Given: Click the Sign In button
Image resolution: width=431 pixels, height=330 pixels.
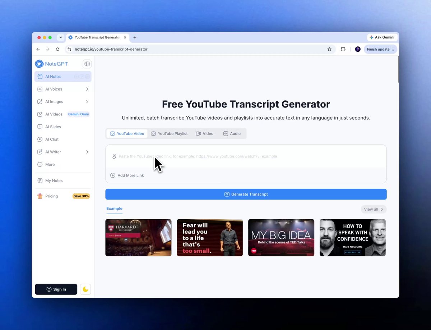Looking at the screenshot, I should 56,289.
